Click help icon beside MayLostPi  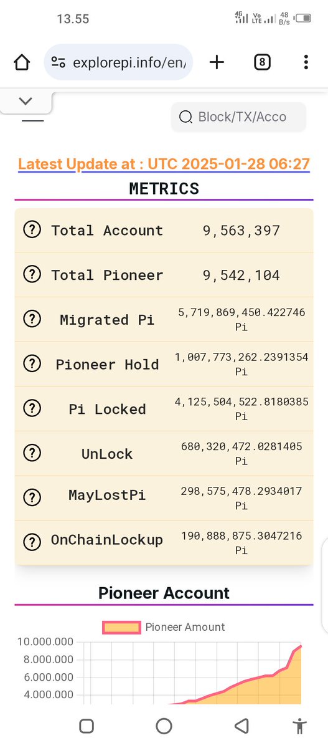pos(32,497)
